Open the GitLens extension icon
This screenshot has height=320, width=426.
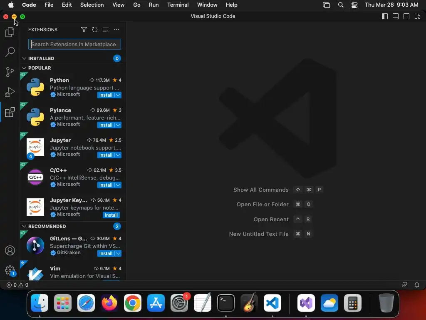35,245
